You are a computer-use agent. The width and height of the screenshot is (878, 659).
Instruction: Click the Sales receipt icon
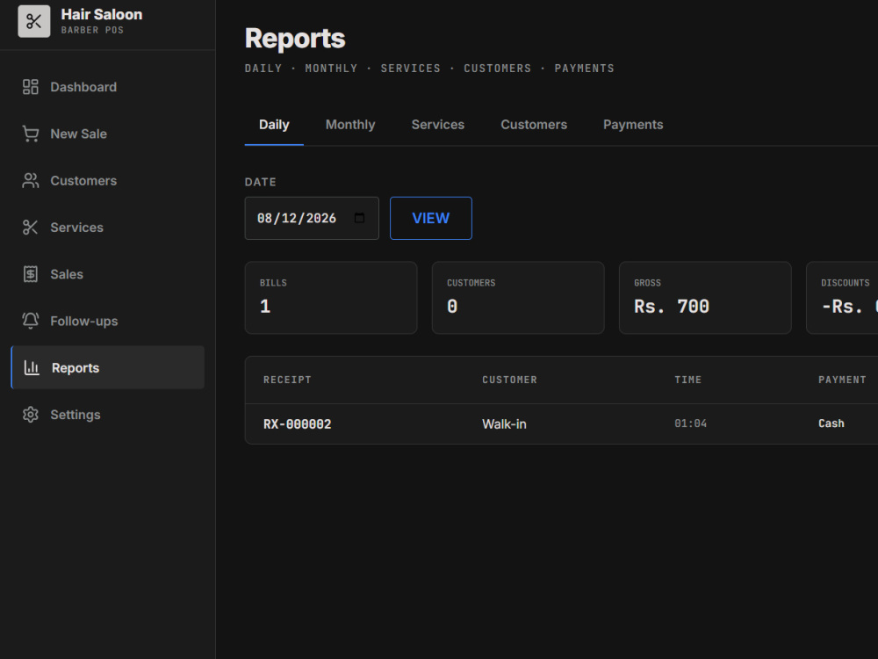[x=30, y=274]
